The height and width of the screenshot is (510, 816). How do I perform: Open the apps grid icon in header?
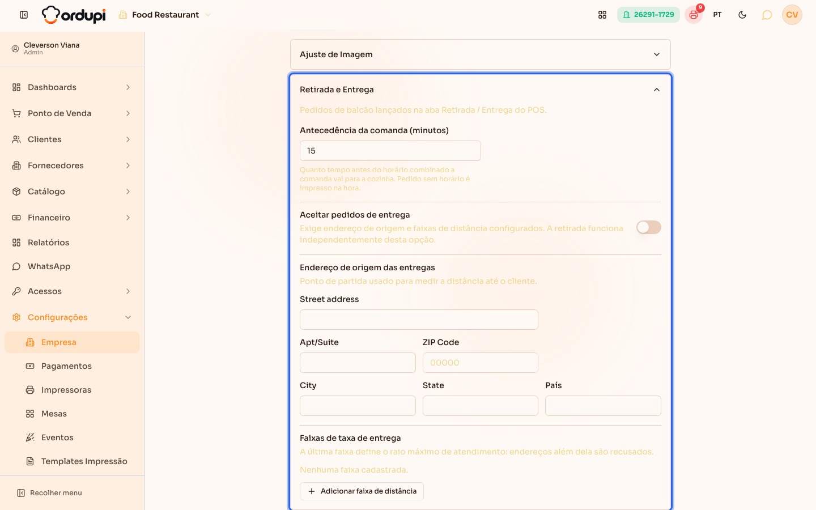point(602,15)
